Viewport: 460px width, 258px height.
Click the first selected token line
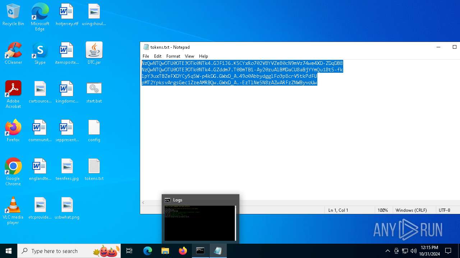pyautogui.click(x=242, y=63)
